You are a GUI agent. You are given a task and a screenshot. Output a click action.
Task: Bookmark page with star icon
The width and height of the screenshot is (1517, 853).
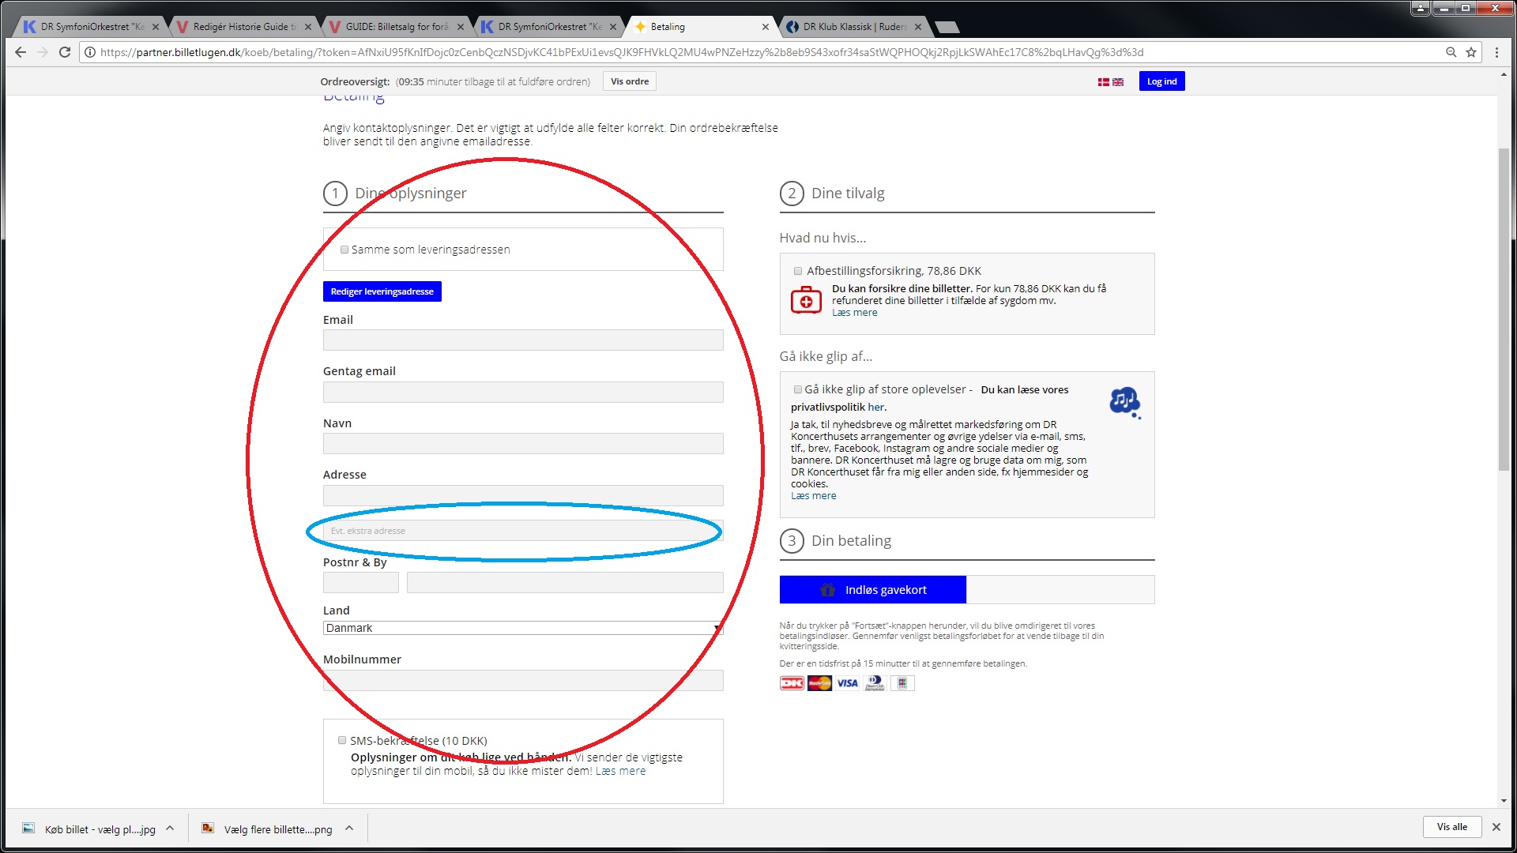pyautogui.click(x=1471, y=52)
